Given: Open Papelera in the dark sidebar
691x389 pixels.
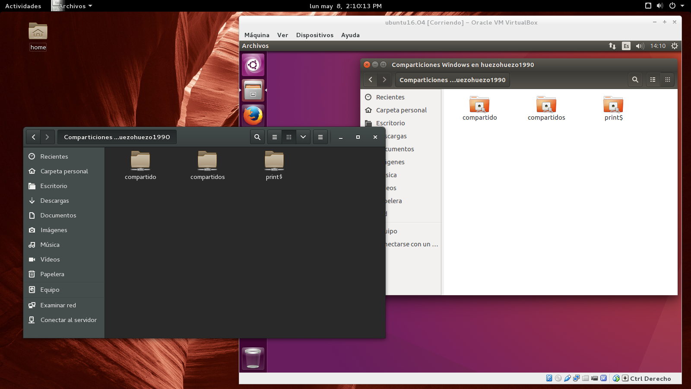Looking at the screenshot, I should [64, 274].
